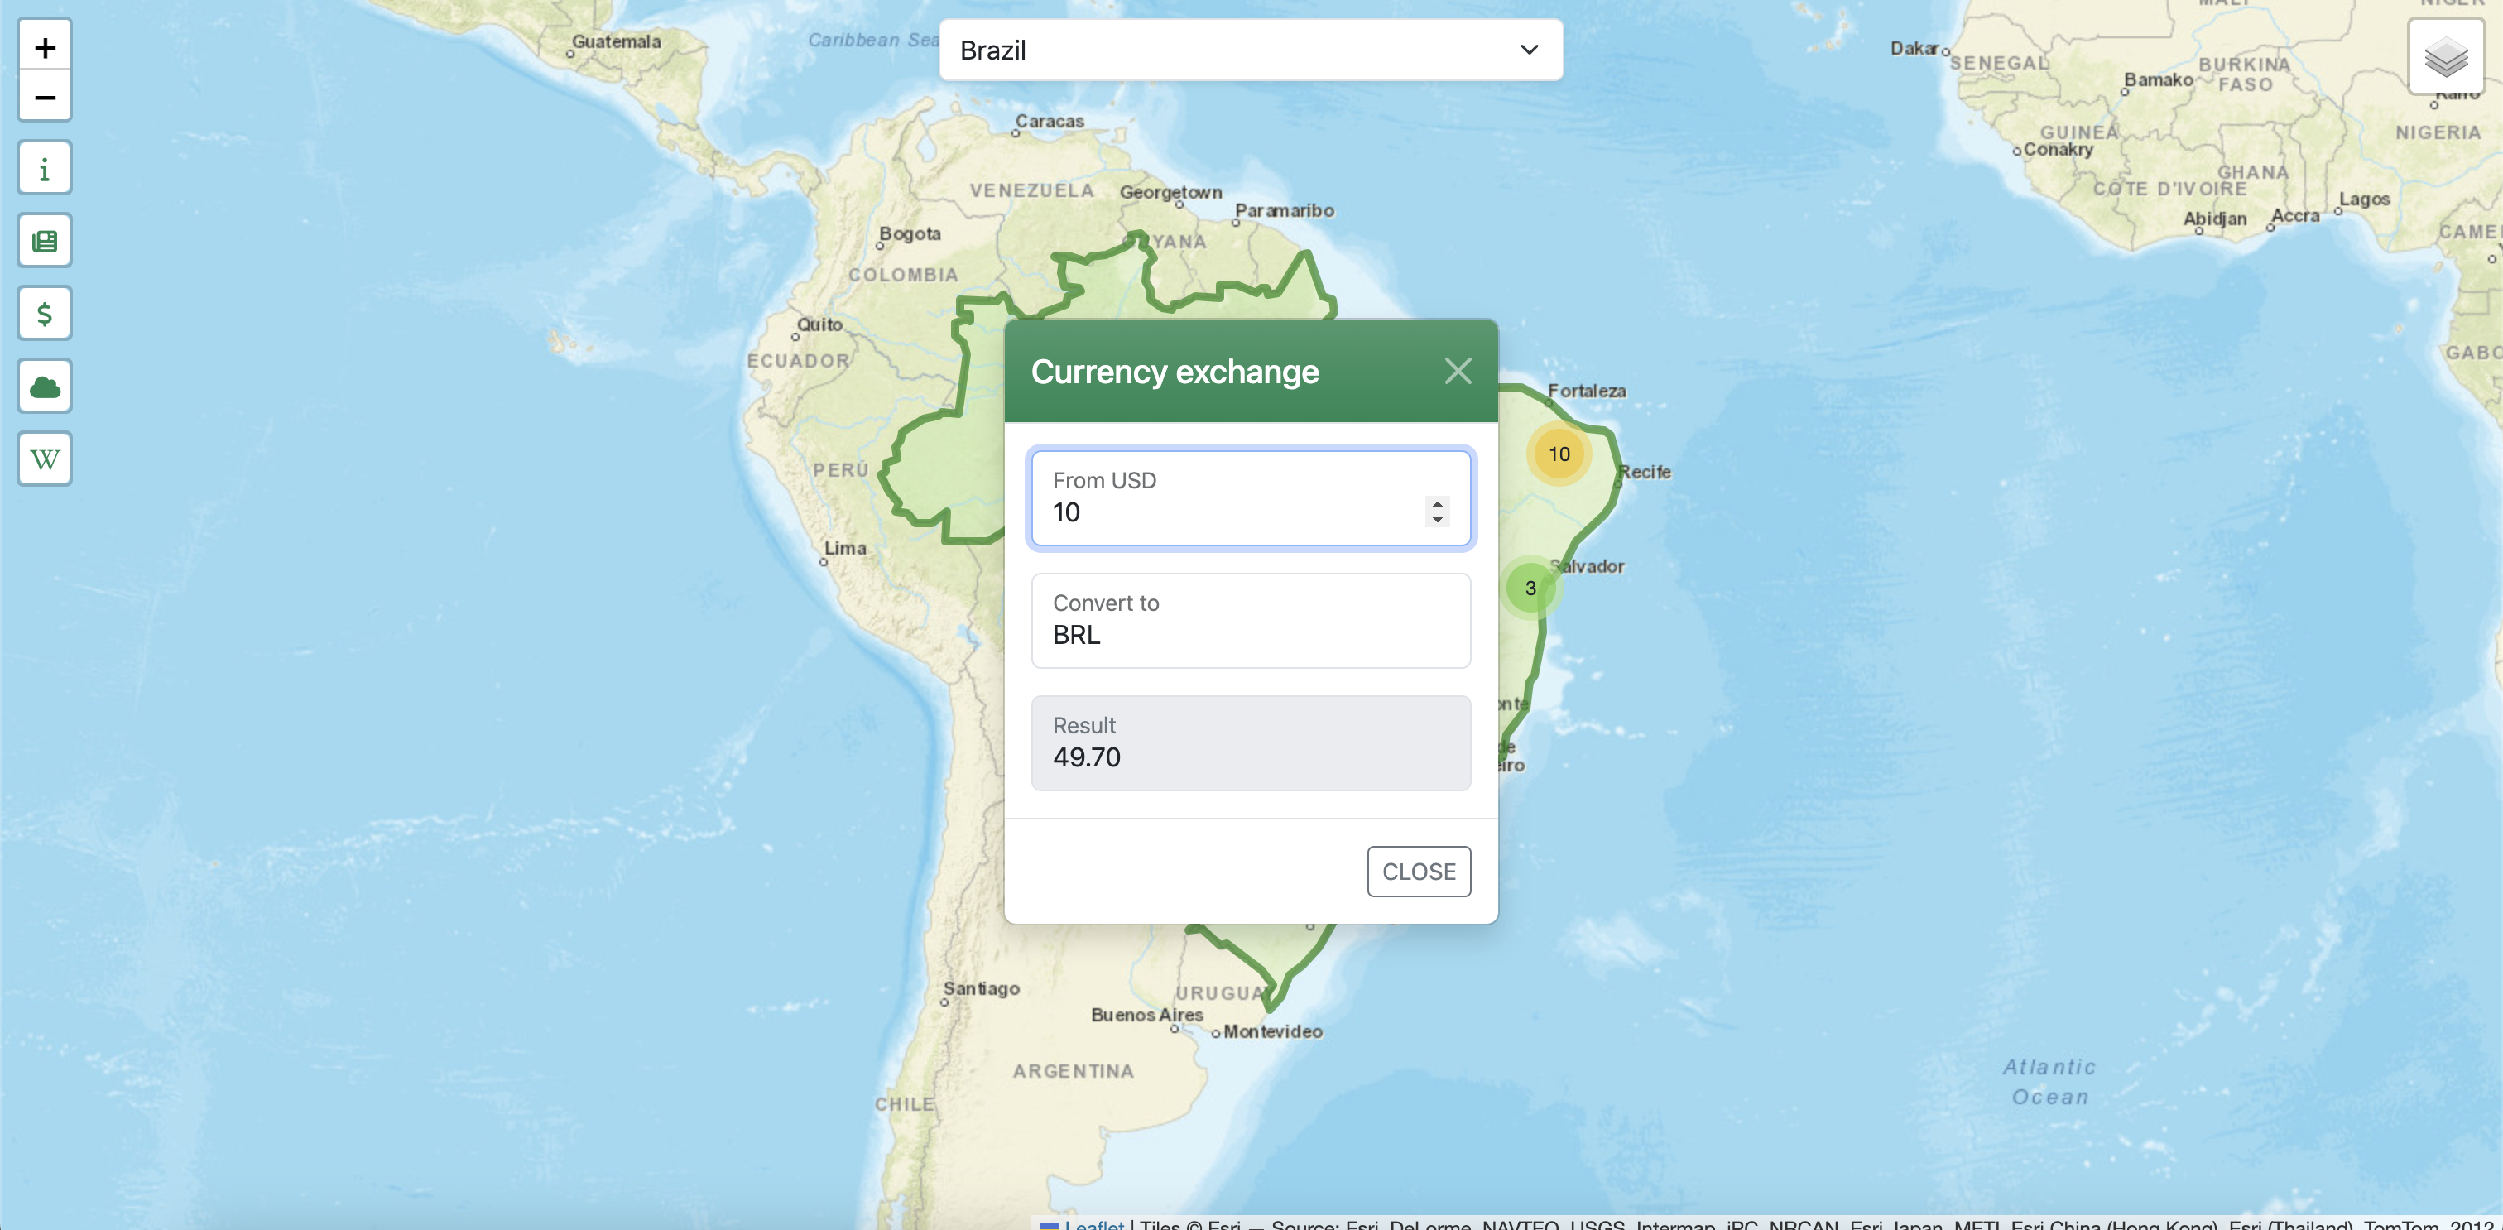Click the Currency exchange dialog title
This screenshot has width=2503, height=1230.
tap(1175, 371)
